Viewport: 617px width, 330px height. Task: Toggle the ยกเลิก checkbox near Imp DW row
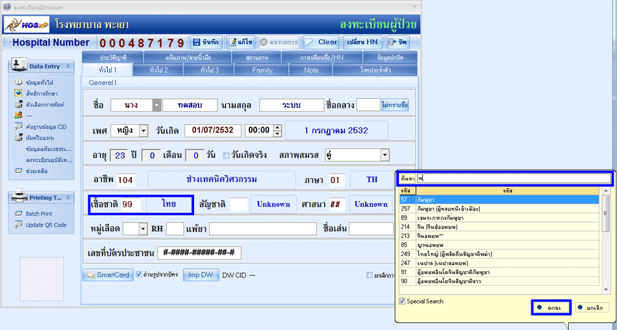370,275
